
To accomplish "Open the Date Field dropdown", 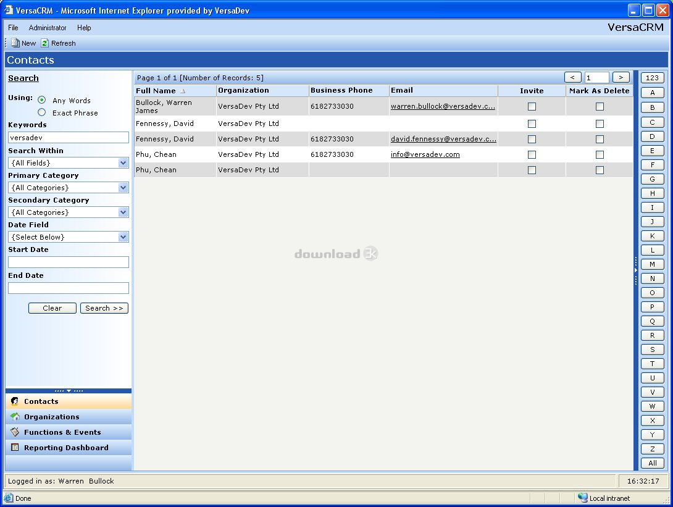I will 123,237.
